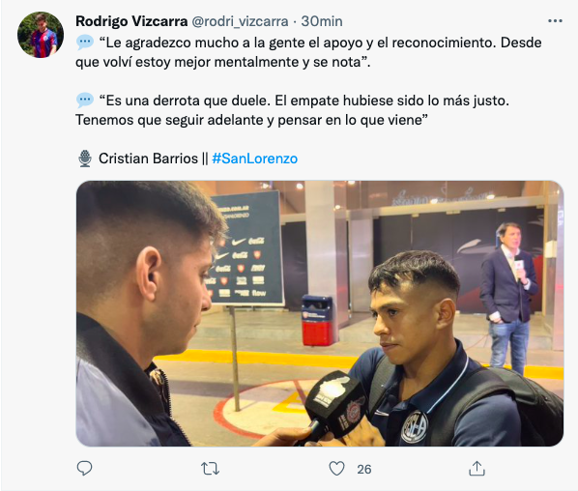The image size is (578, 491).
Task: Open the @rodri_vizcarra handle link
Action: tap(240, 21)
